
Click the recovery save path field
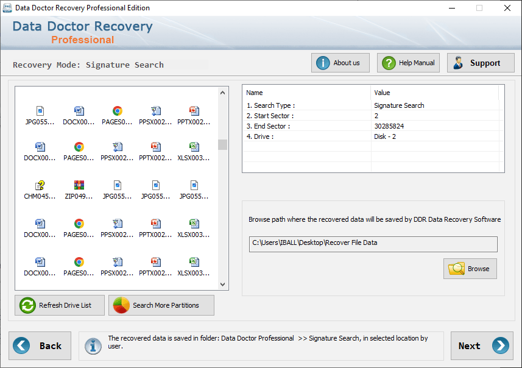coord(373,244)
